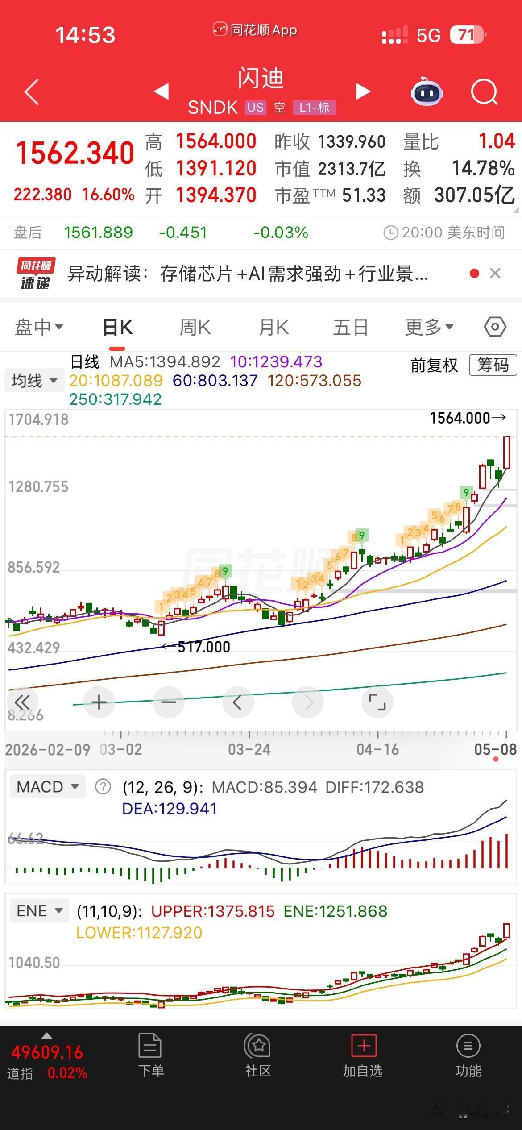The image size is (522, 1130).
Task: Tap the 同花顺速递 logo
Action: click(x=36, y=273)
